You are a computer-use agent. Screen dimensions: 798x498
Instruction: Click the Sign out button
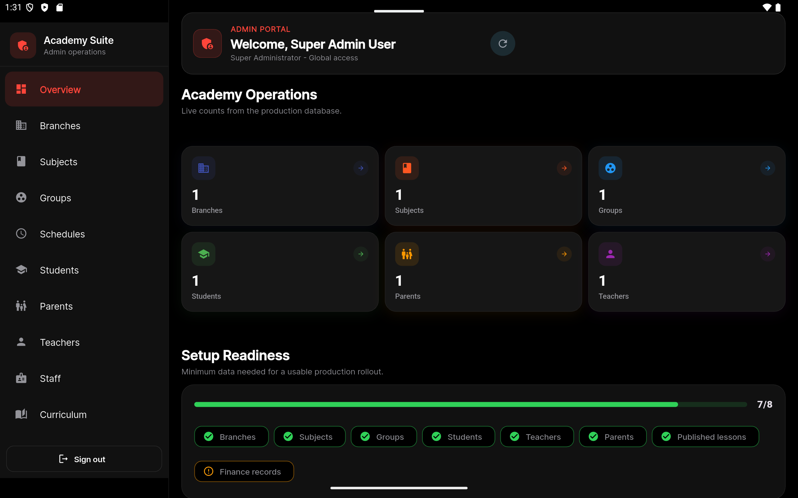[84, 459]
